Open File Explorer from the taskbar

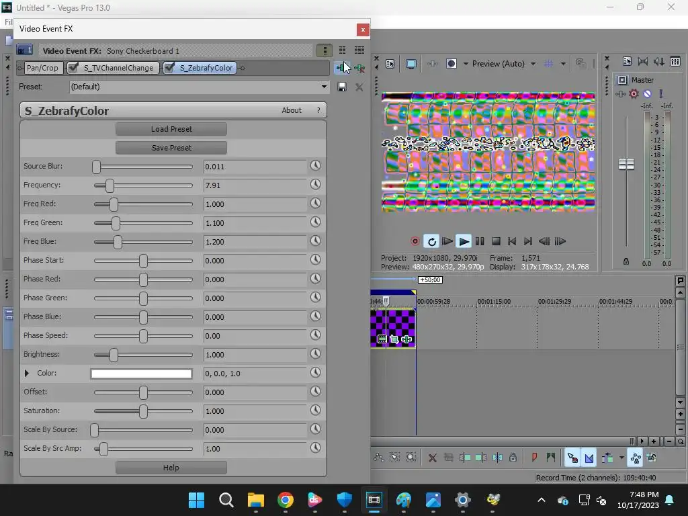[x=256, y=500]
